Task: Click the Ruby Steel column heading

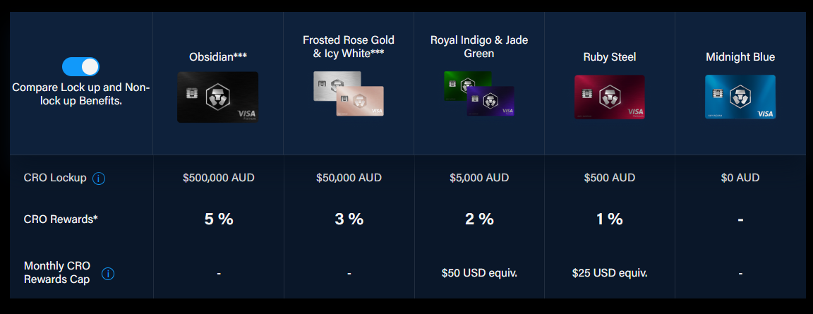Action: coord(610,57)
